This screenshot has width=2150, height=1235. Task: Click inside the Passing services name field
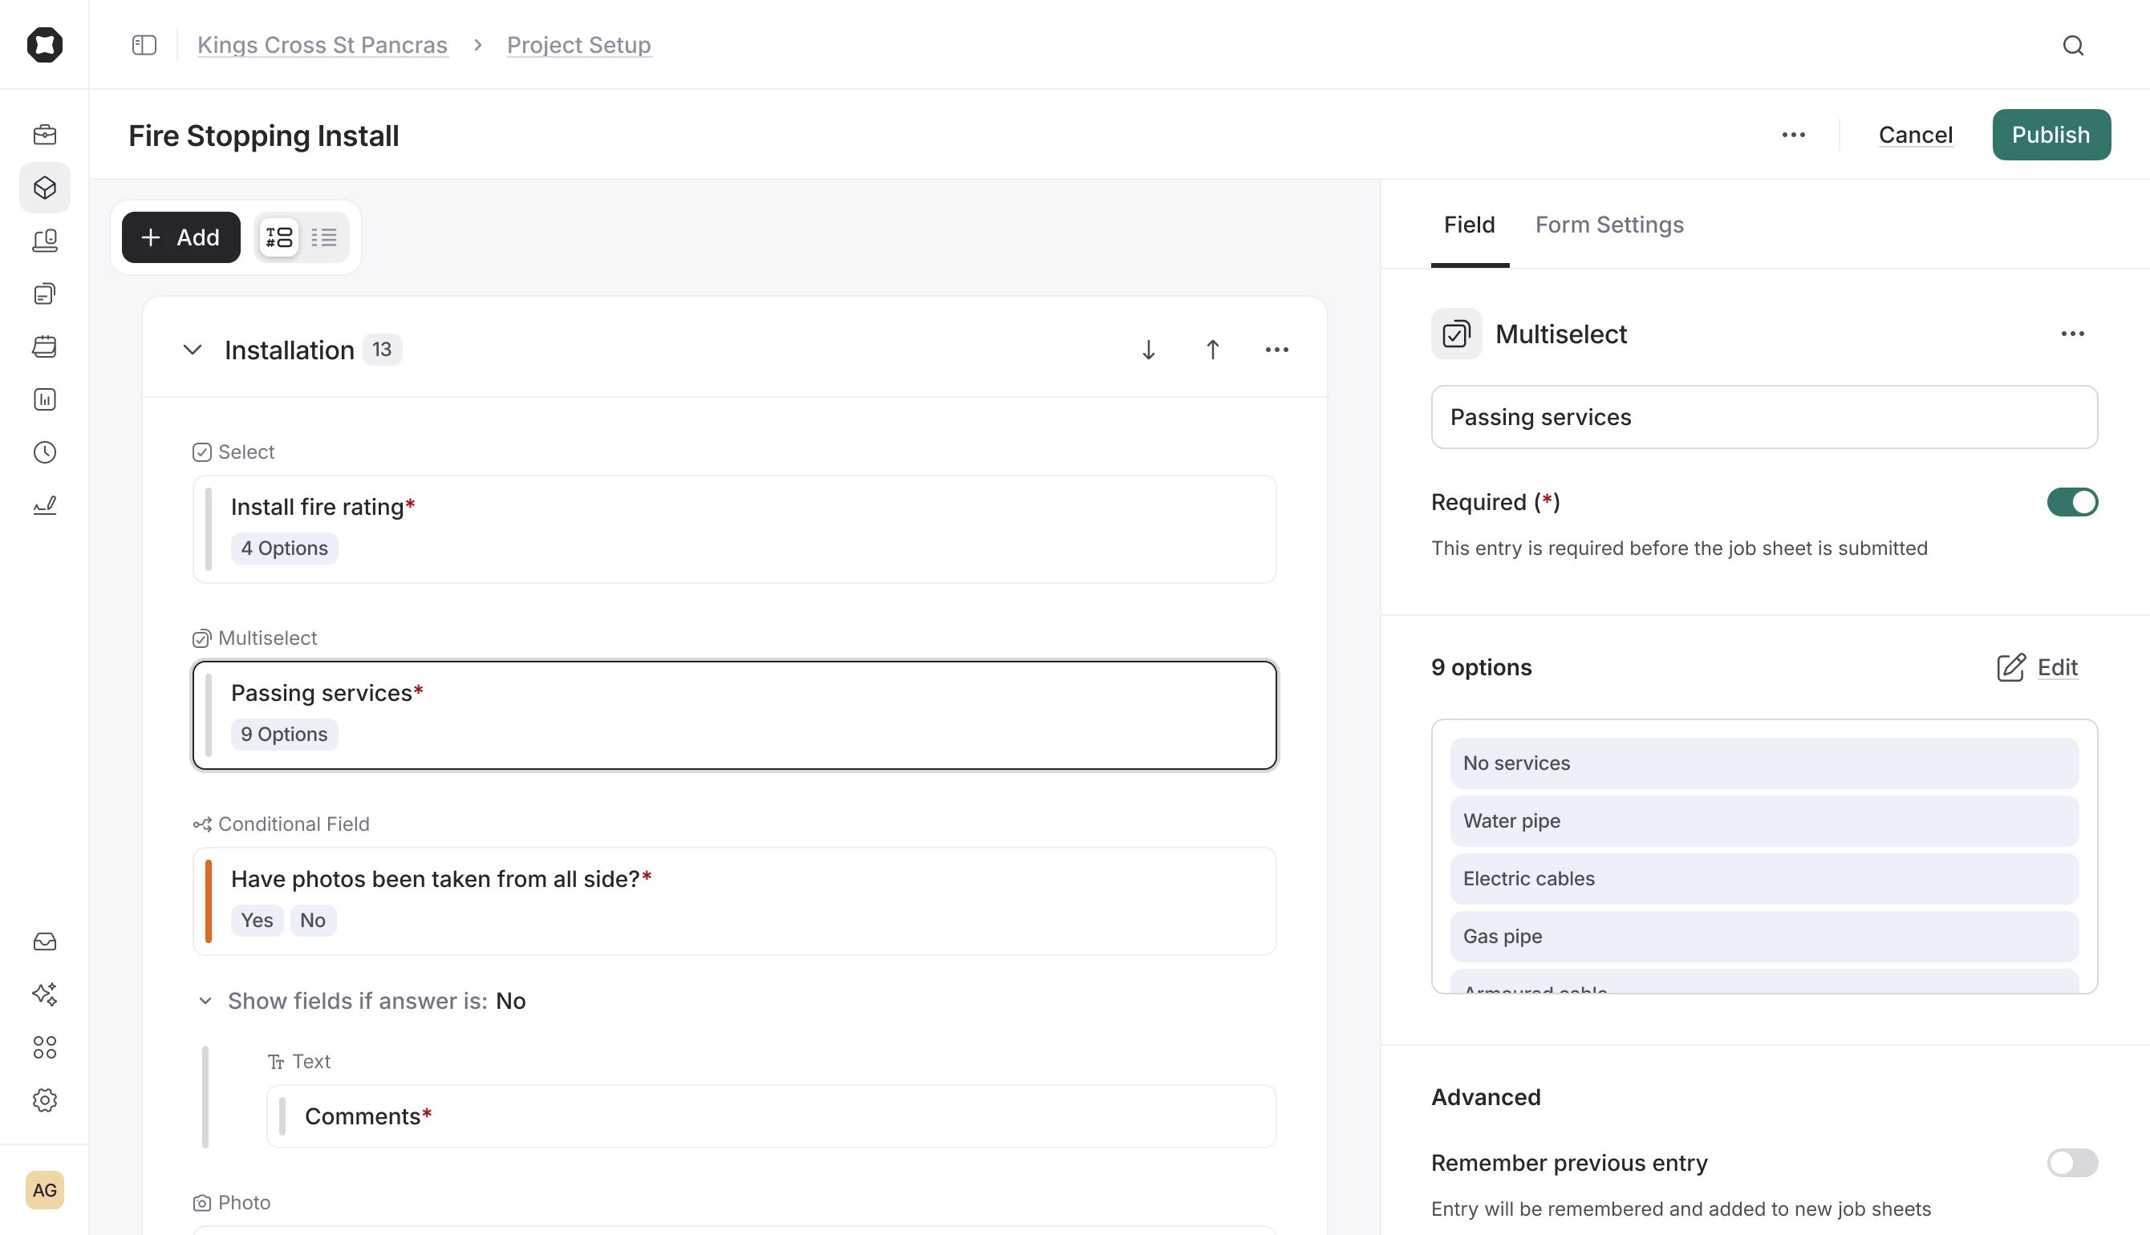[1763, 416]
